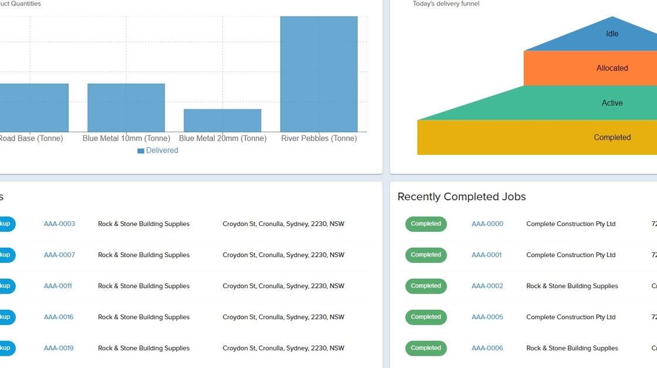Open completed job AAA-0005
The width and height of the screenshot is (657, 368).
[x=487, y=317]
